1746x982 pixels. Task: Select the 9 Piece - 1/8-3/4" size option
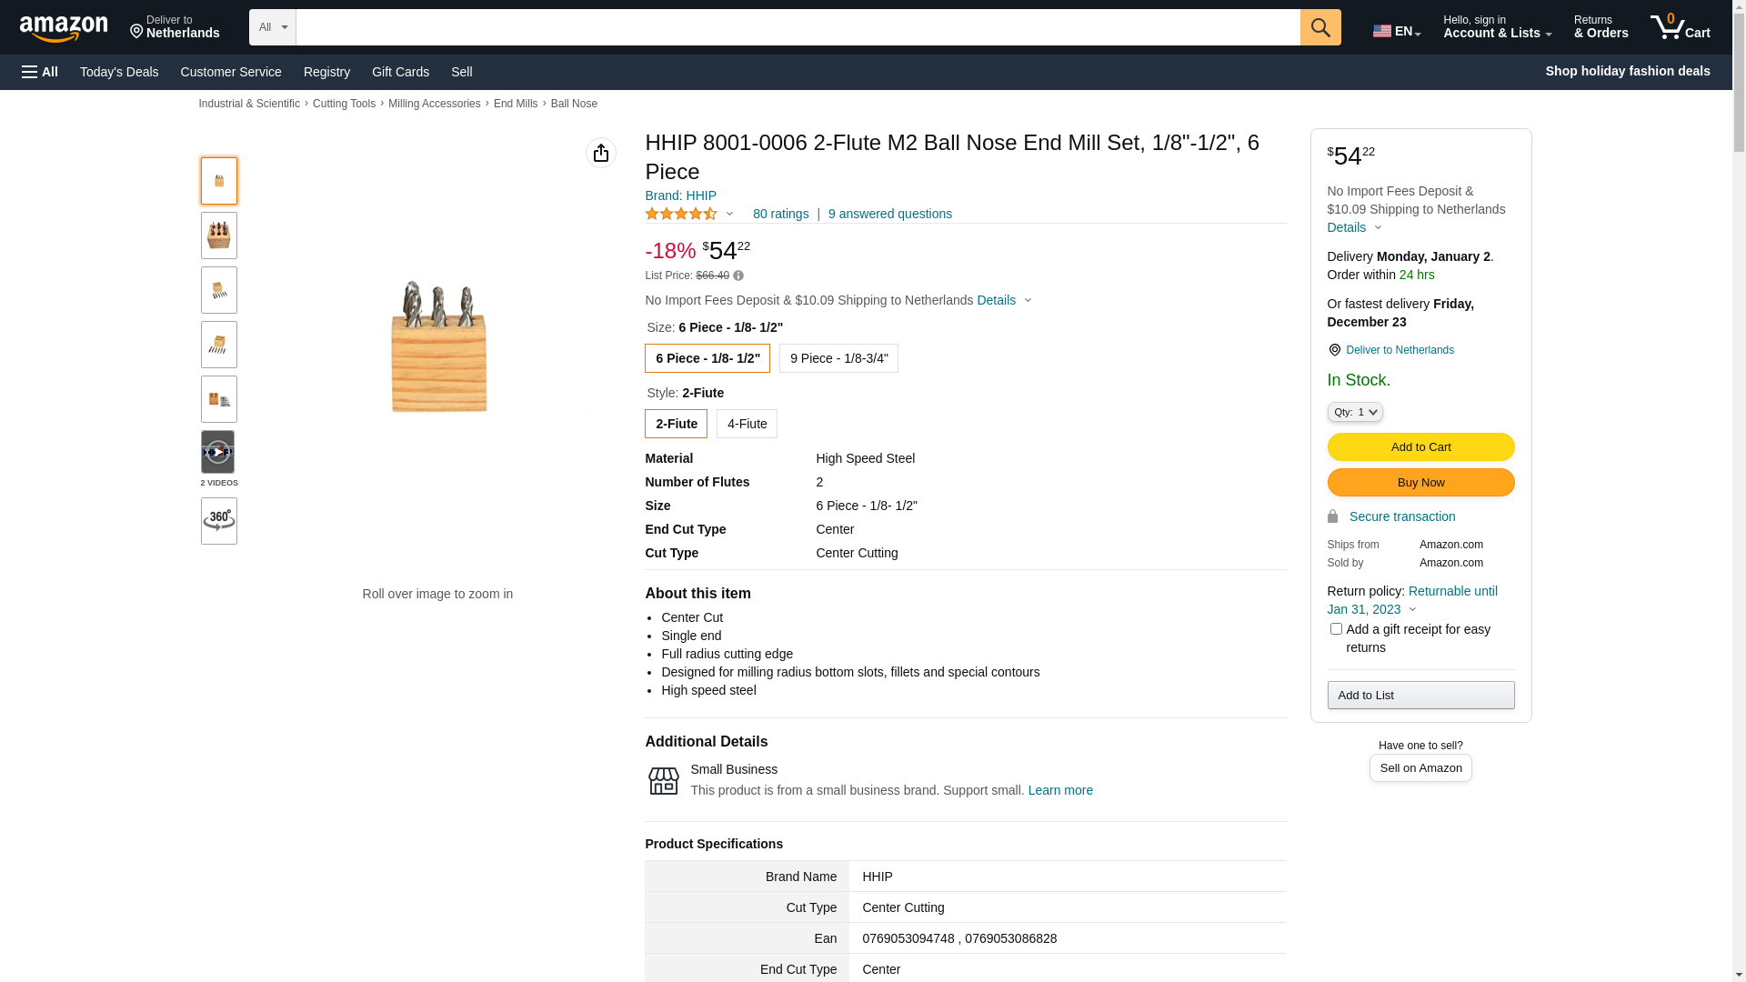coord(838,358)
